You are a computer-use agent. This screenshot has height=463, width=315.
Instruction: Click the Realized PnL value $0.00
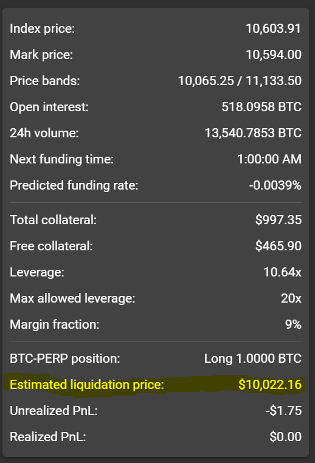tap(285, 437)
